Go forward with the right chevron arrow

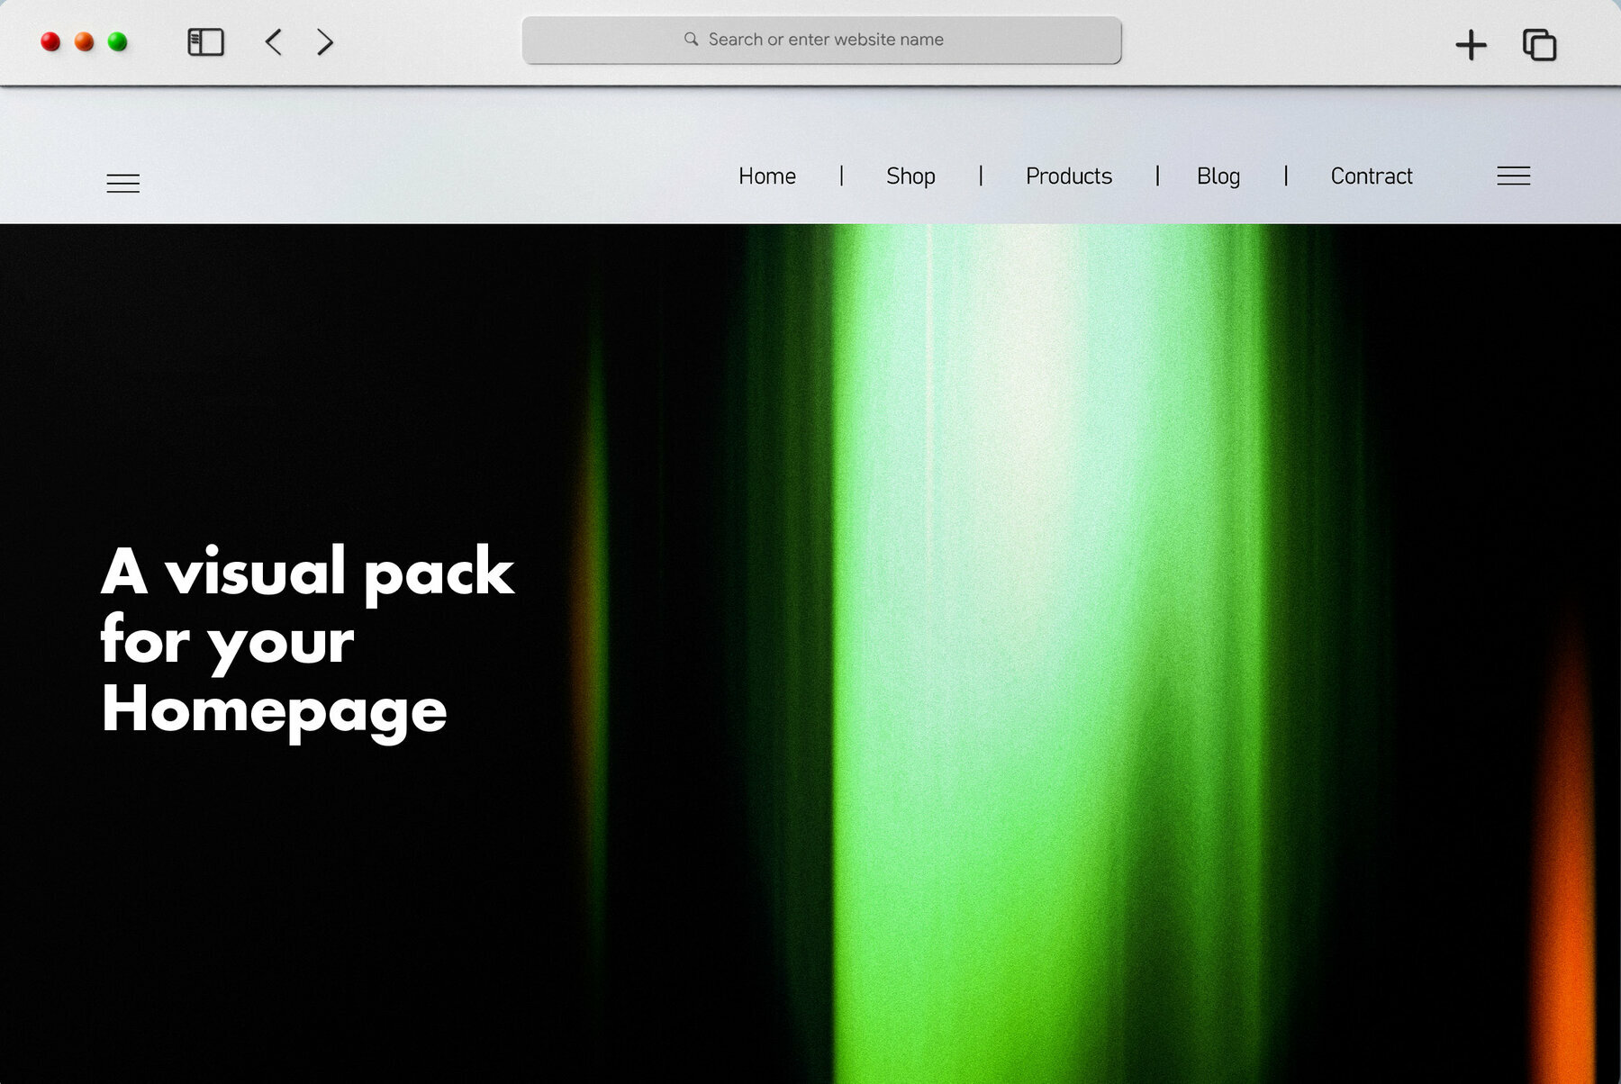(x=325, y=41)
